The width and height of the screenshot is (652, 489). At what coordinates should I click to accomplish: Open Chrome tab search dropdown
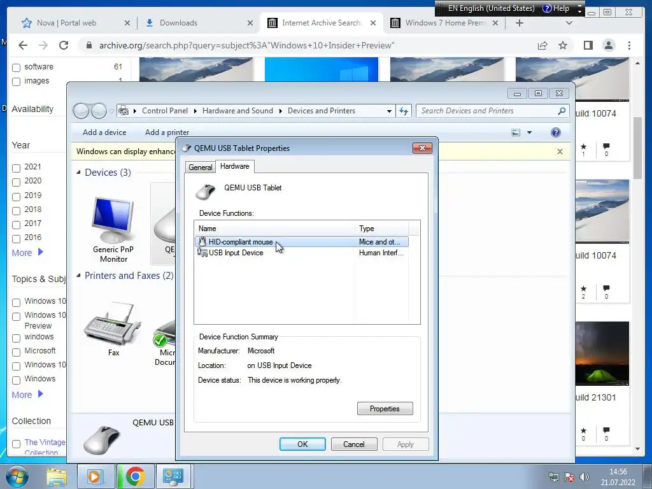[x=569, y=23]
